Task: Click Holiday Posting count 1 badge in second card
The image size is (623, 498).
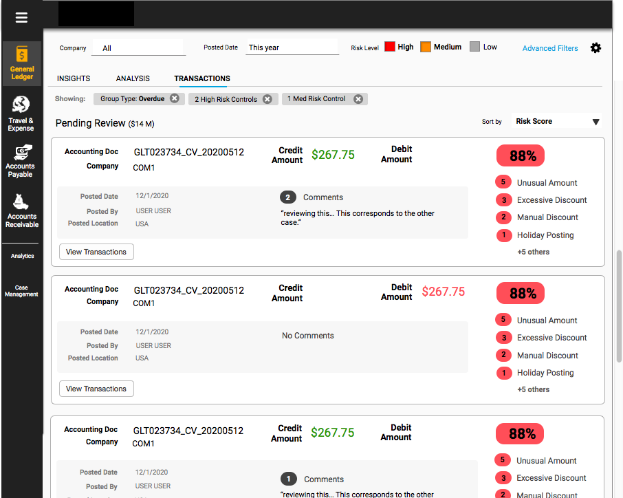Action: (504, 373)
